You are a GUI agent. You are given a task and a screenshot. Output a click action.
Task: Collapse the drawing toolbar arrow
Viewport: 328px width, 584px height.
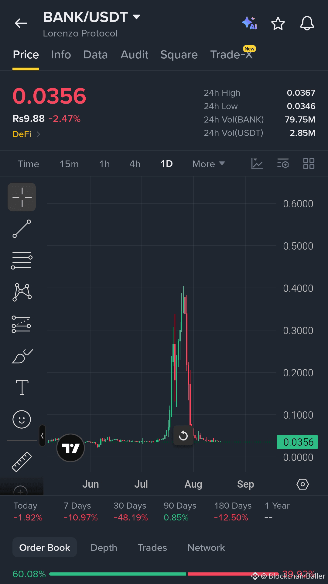42,436
